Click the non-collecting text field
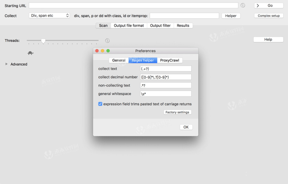The width and height of the screenshot is (288, 184). point(166,85)
